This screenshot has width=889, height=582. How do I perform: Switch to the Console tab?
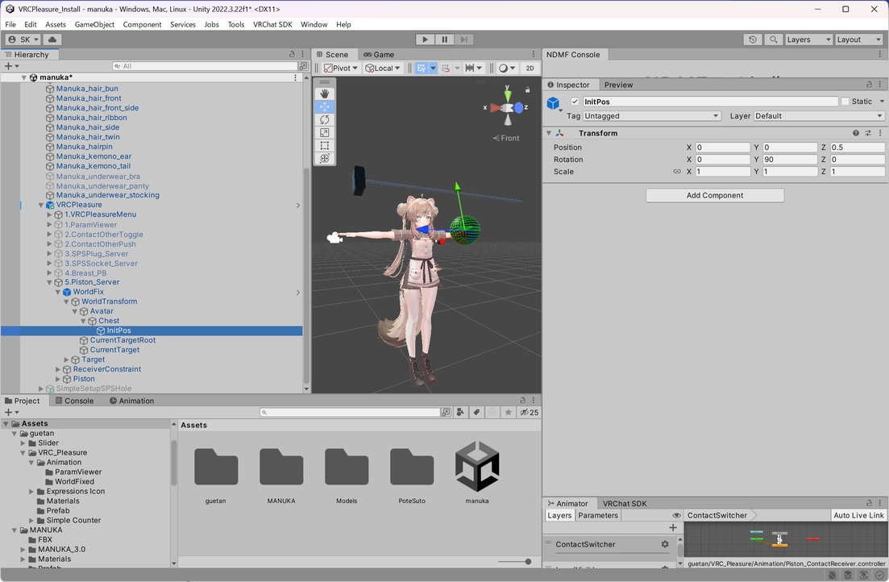[x=74, y=401]
